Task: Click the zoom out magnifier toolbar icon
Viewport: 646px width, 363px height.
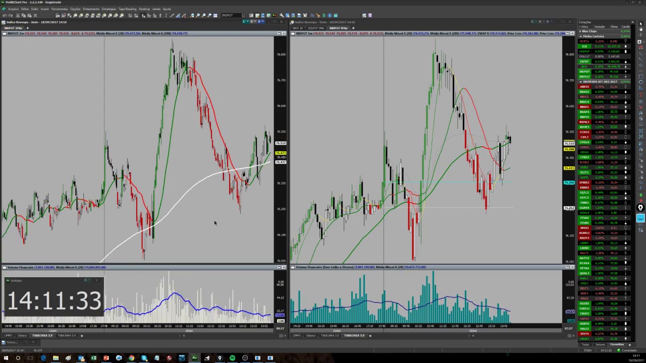Action: (203, 15)
